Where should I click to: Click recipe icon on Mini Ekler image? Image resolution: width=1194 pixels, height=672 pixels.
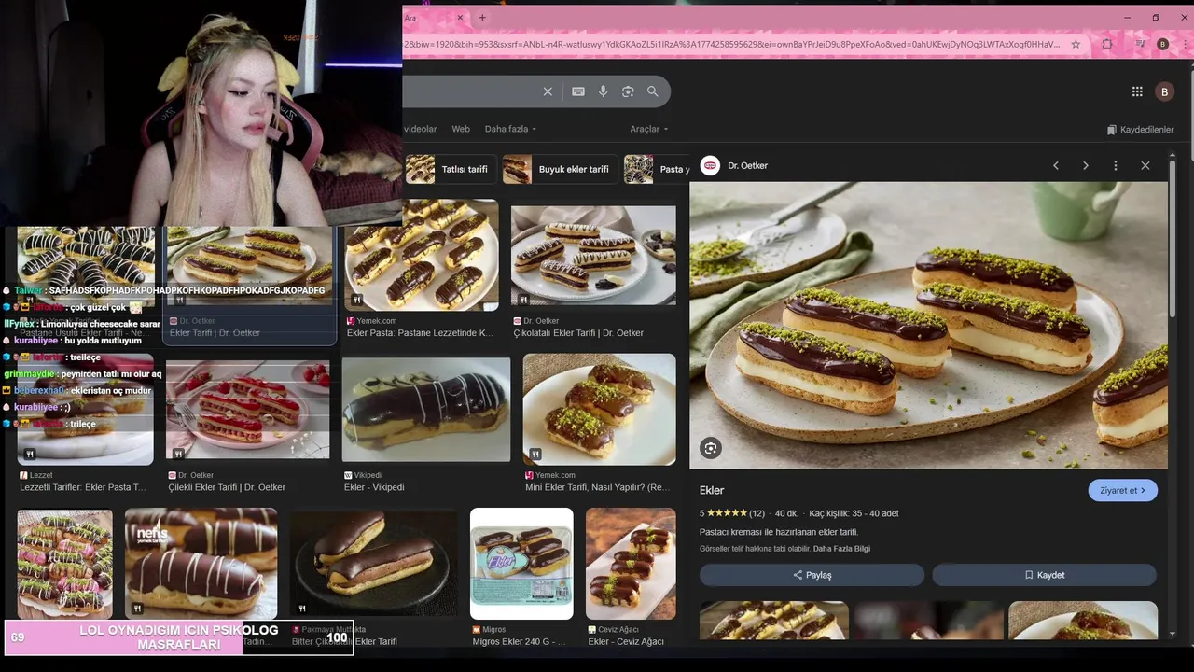point(535,454)
